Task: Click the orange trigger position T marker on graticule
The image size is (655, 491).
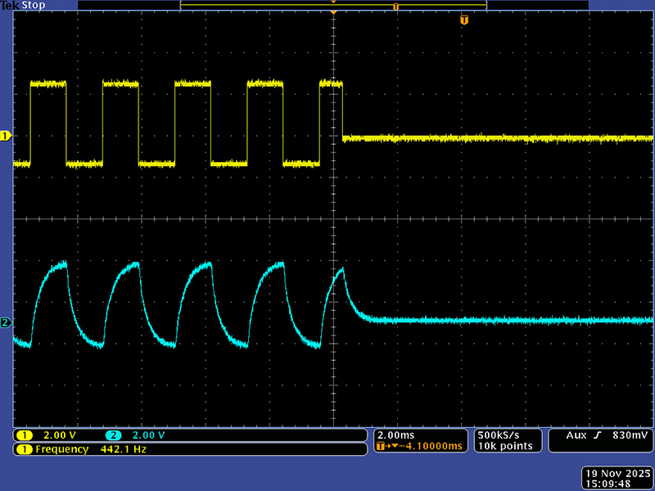Action: click(464, 20)
